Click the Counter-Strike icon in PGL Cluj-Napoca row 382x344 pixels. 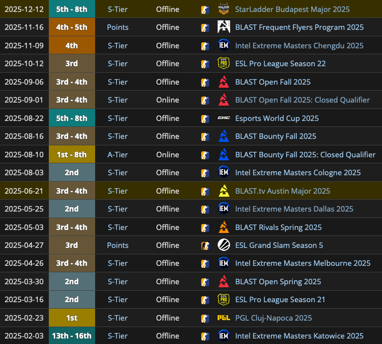[205, 319]
